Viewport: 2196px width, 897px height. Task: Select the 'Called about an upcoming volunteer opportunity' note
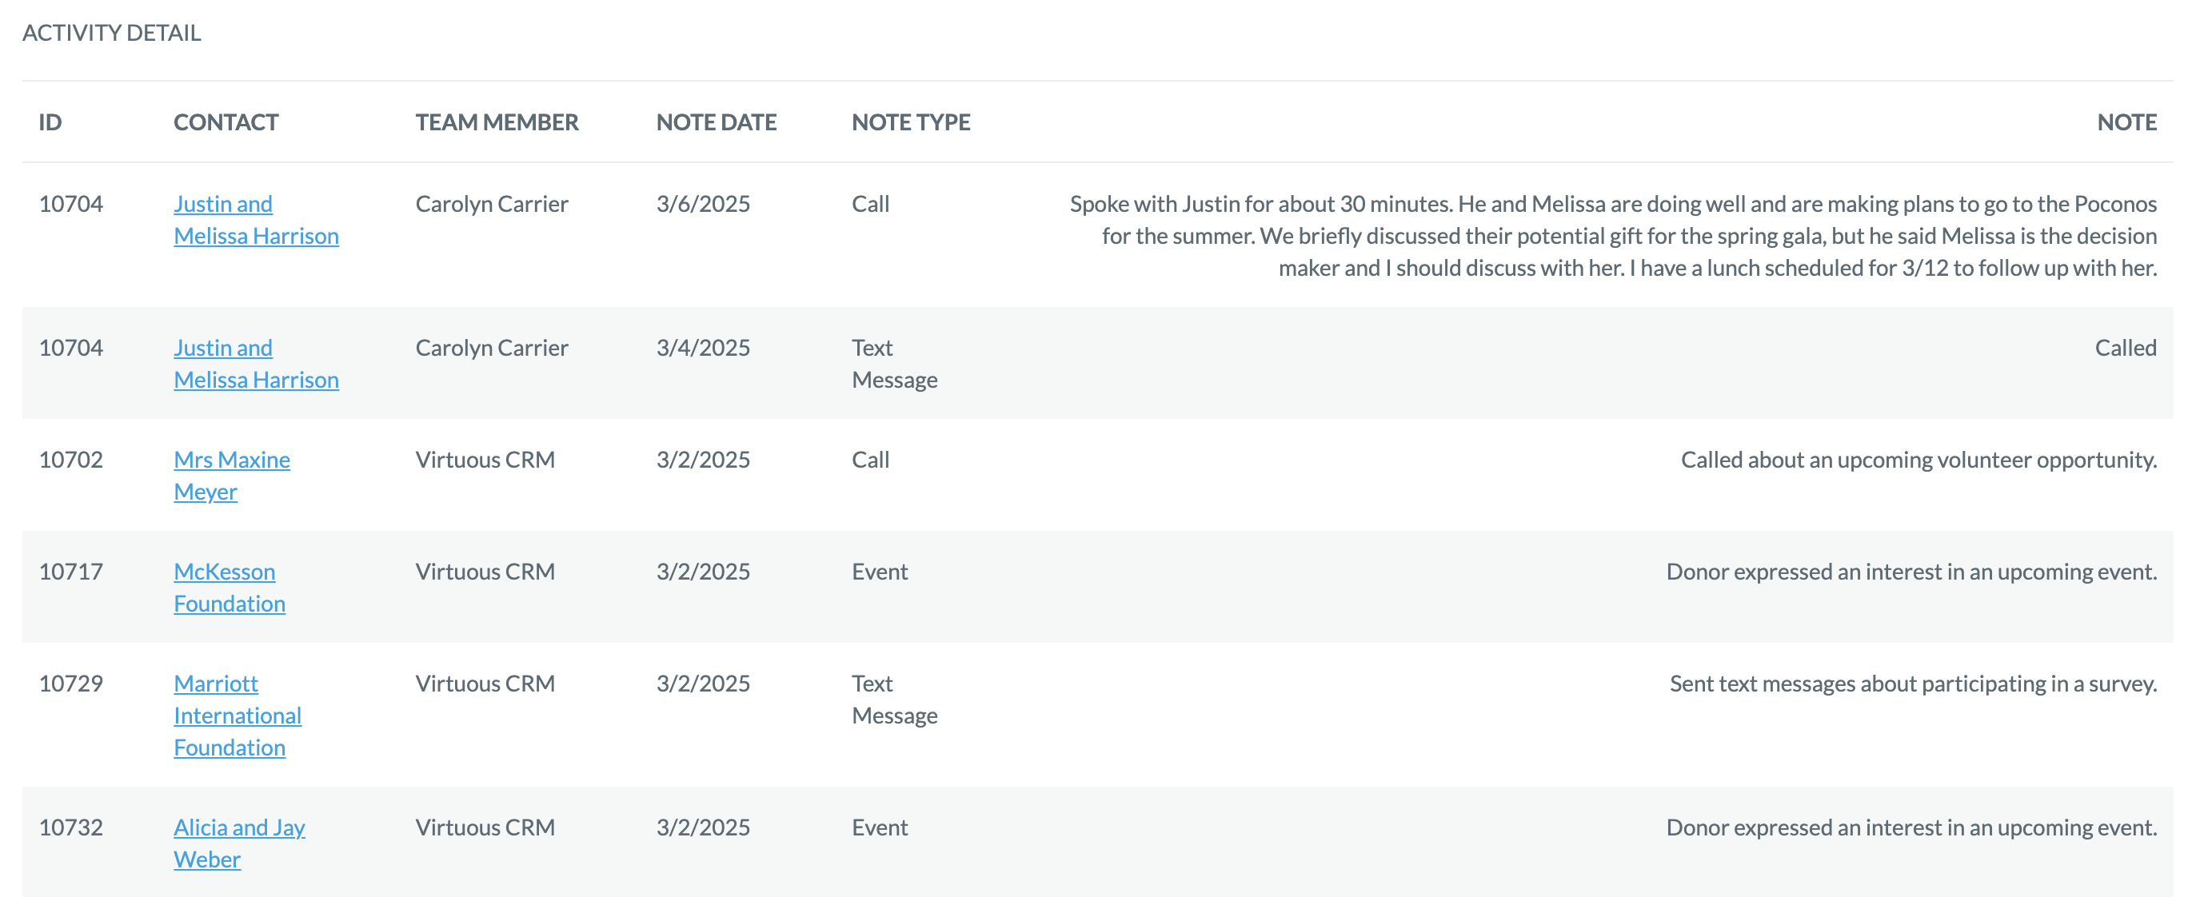pyautogui.click(x=1919, y=460)
